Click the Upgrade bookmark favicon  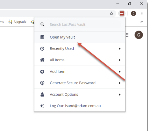click(x=10, y=22)
